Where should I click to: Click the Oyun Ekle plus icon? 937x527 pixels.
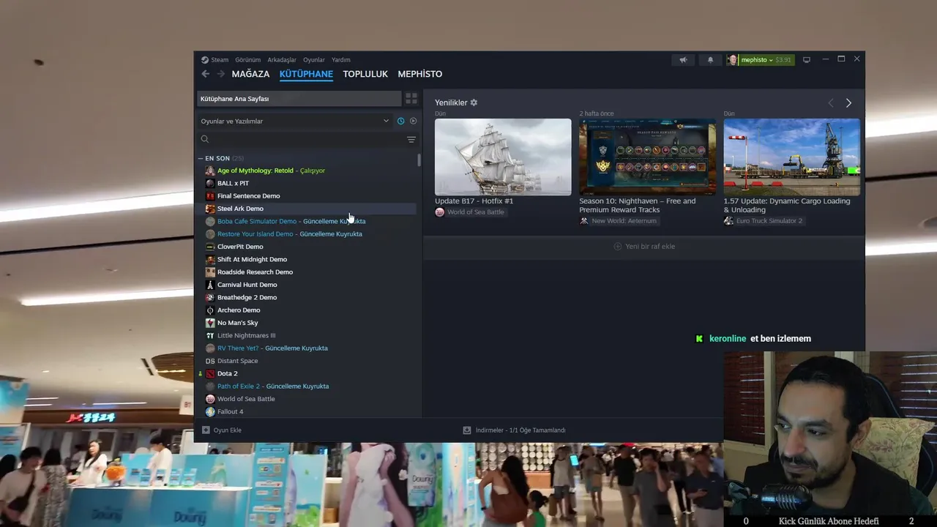tap(206, 430)
